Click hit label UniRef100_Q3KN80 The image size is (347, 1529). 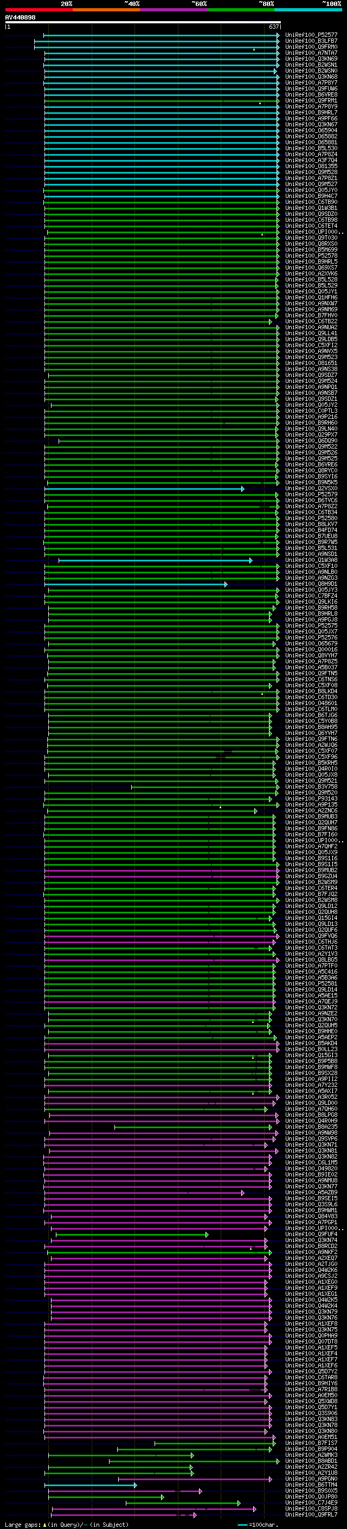[x=311, y=1431]
